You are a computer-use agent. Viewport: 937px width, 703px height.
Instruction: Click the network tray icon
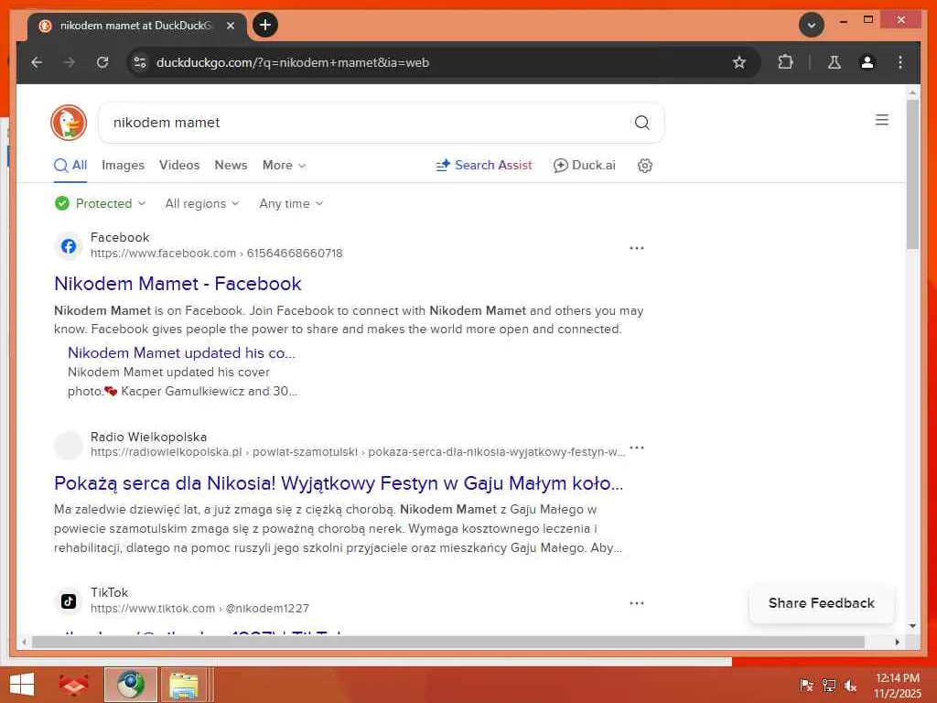[829, 686]
